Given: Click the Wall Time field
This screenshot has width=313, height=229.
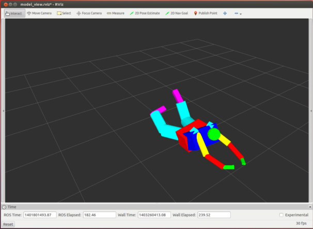Looking at the screenshot, I should click(154, 215).
